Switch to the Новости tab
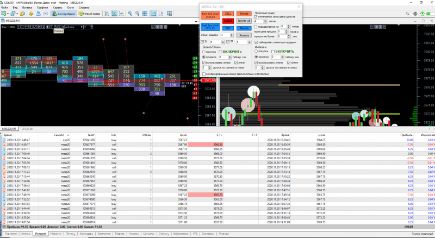This screenshot has height=238, width=435. pos(55,234)
